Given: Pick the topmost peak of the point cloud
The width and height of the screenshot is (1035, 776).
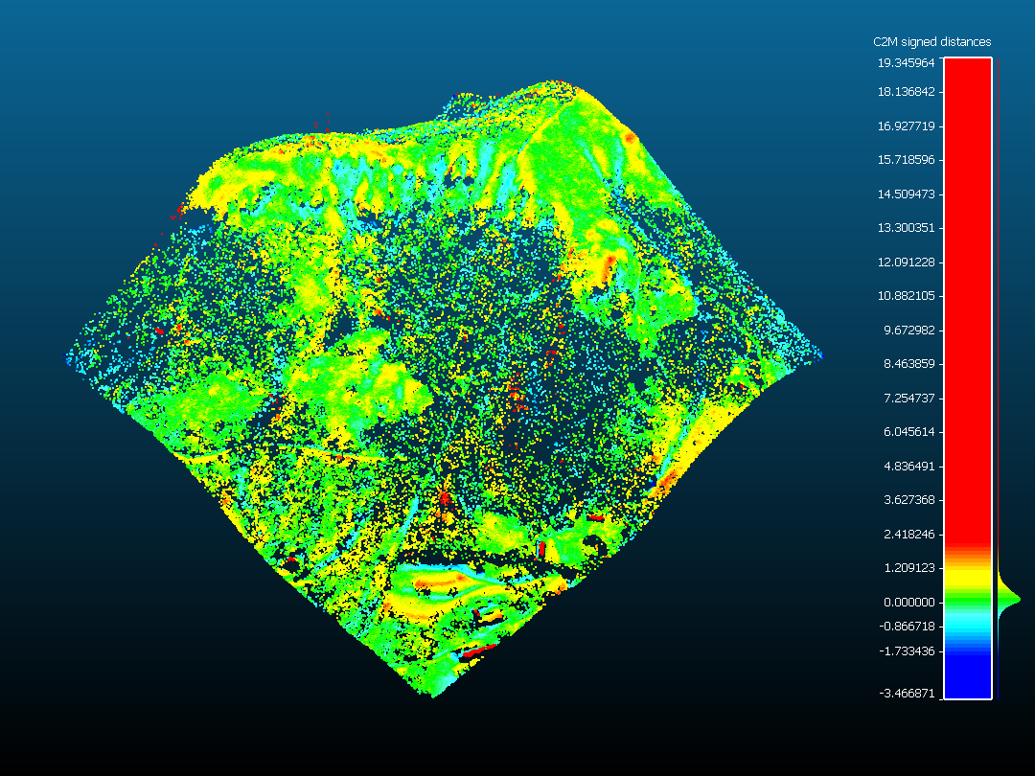Looking at the screenshot, I should 554,83.
